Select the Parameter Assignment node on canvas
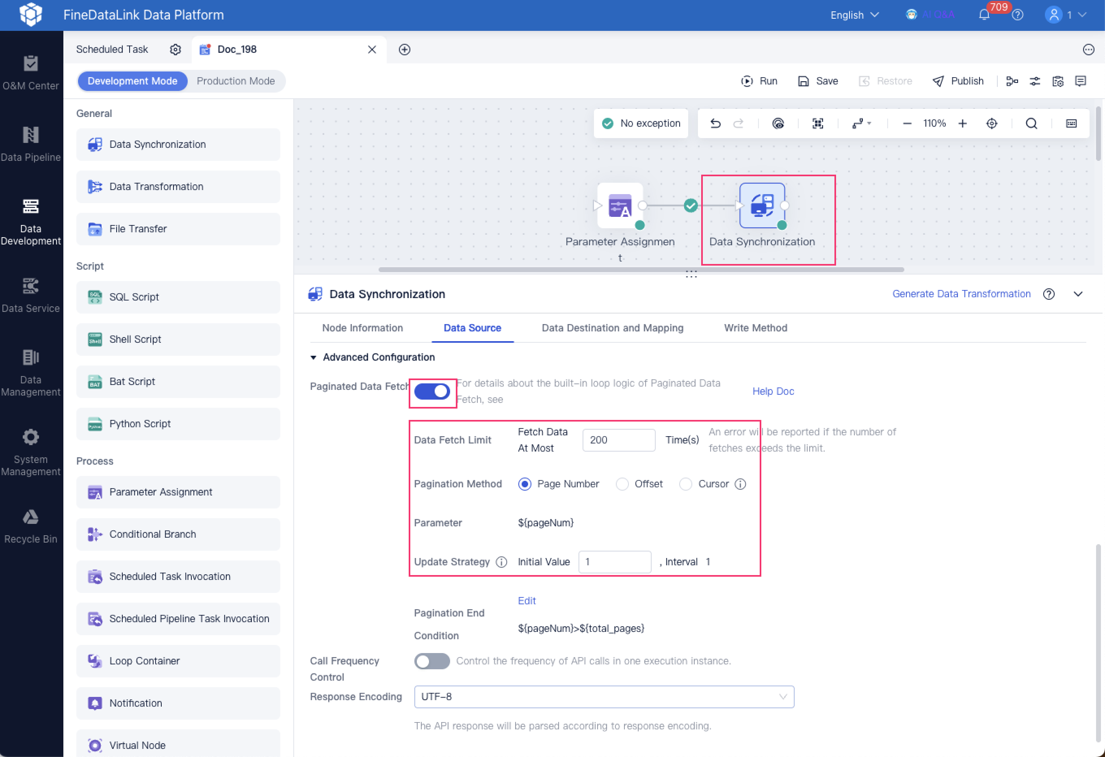Screen dimensions: 1105x757 click(620, 206)
